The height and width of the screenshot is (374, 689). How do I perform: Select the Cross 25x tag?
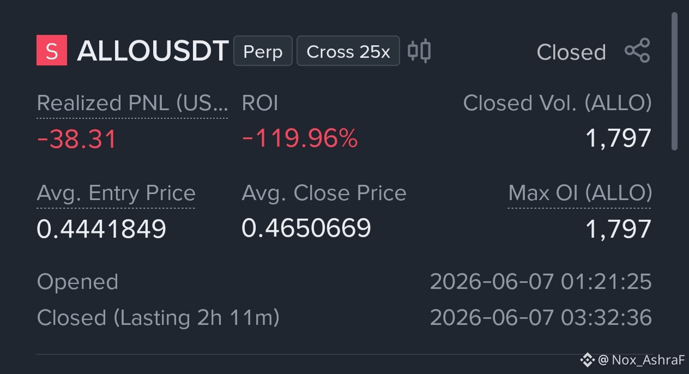(x=348, y=51)
